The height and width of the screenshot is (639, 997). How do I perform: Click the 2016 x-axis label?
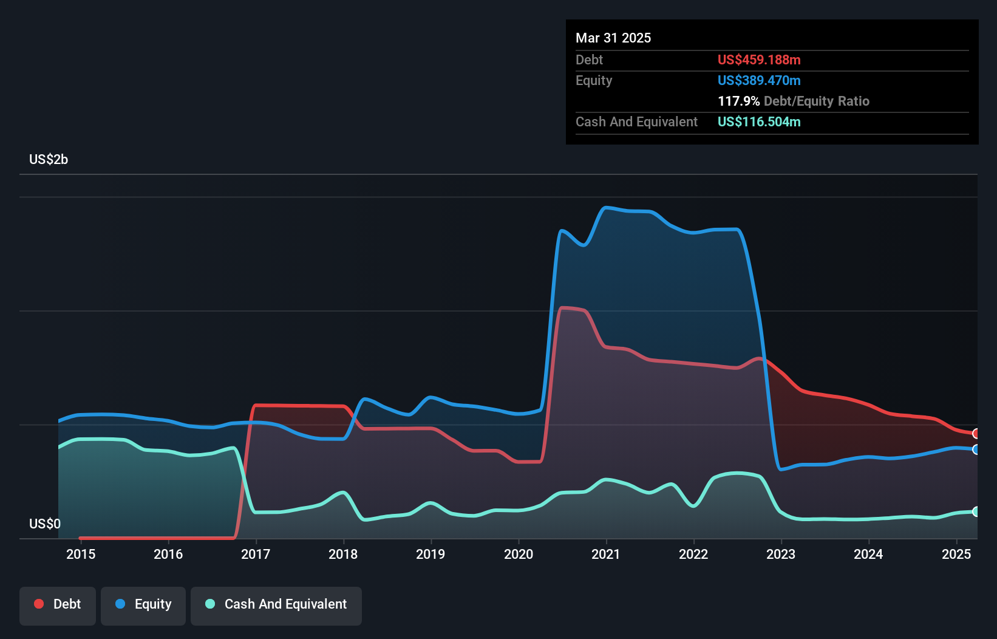point(168,554)
